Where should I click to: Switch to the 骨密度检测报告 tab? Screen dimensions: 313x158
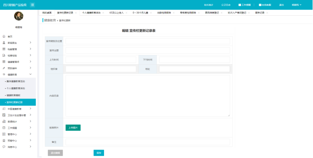click(x=188, y=13)
